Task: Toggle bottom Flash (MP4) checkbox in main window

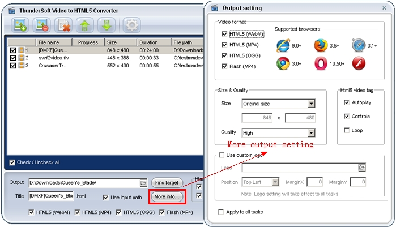Action: 161,212
